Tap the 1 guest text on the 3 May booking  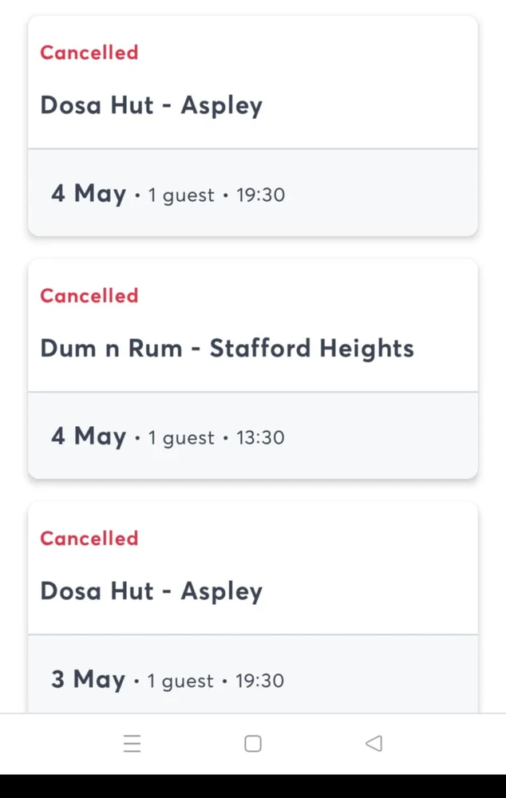coord(181,681)
